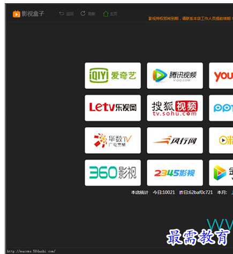Click the refresh circular arrow icon
Image resolution: width=233 pixels, height=254 pixels.
(83, 13)
